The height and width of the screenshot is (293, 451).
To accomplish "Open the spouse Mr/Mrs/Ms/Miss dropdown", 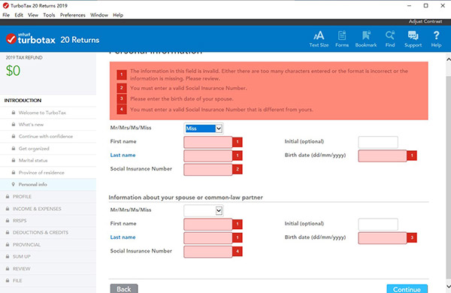I will (x=204, y=211).
